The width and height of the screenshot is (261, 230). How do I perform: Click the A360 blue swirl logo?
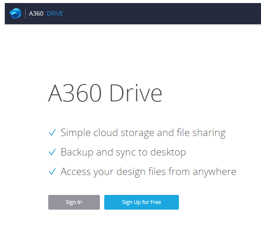(16, 13)
